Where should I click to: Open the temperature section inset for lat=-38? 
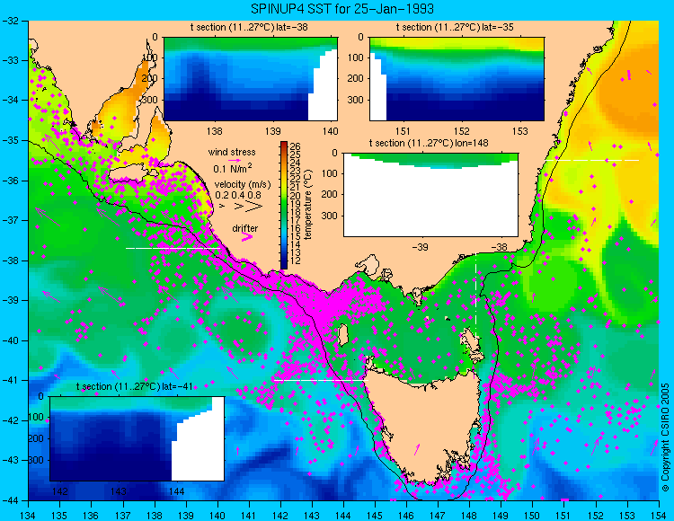point(251,79)
